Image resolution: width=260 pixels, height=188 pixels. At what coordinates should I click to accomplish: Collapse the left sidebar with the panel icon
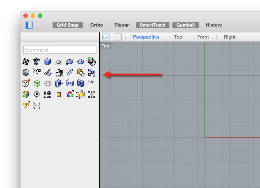29,25
